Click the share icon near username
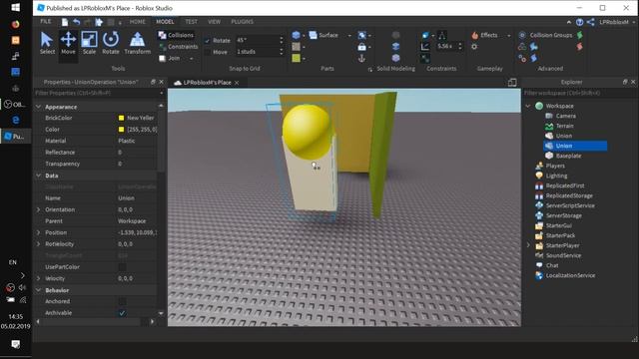Image resolution: width=639 pixels, height=359 pixels. [590, 22]
